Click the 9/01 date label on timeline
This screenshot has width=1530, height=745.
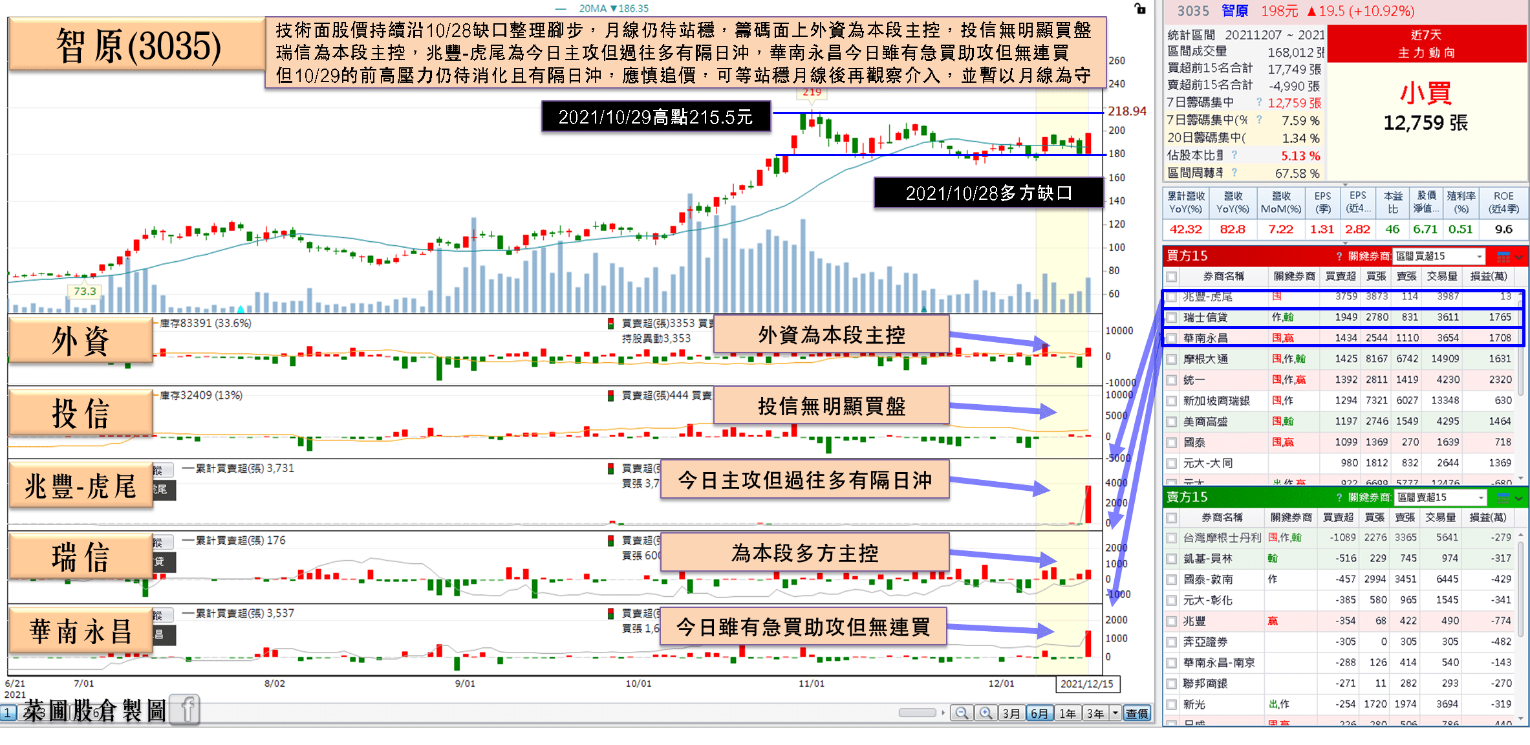tap(465, 684)
